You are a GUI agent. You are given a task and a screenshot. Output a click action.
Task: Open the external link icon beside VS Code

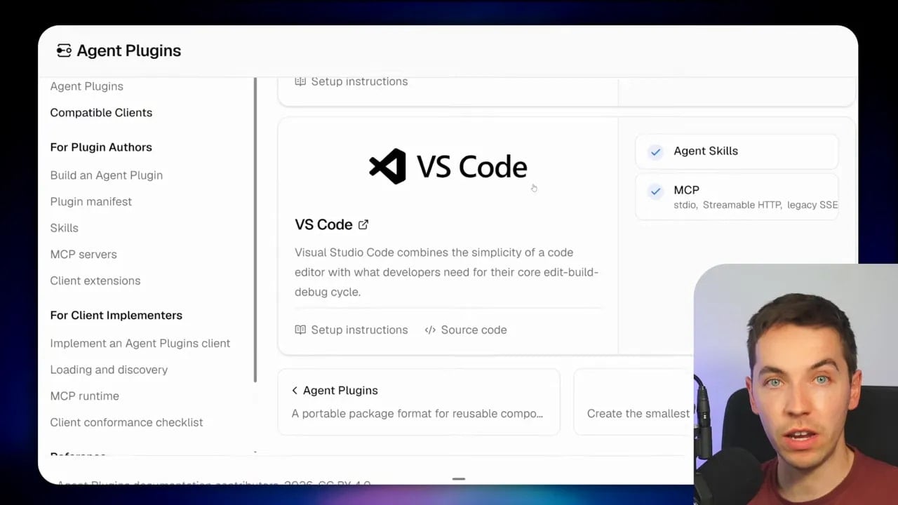(x=363, y=224)
